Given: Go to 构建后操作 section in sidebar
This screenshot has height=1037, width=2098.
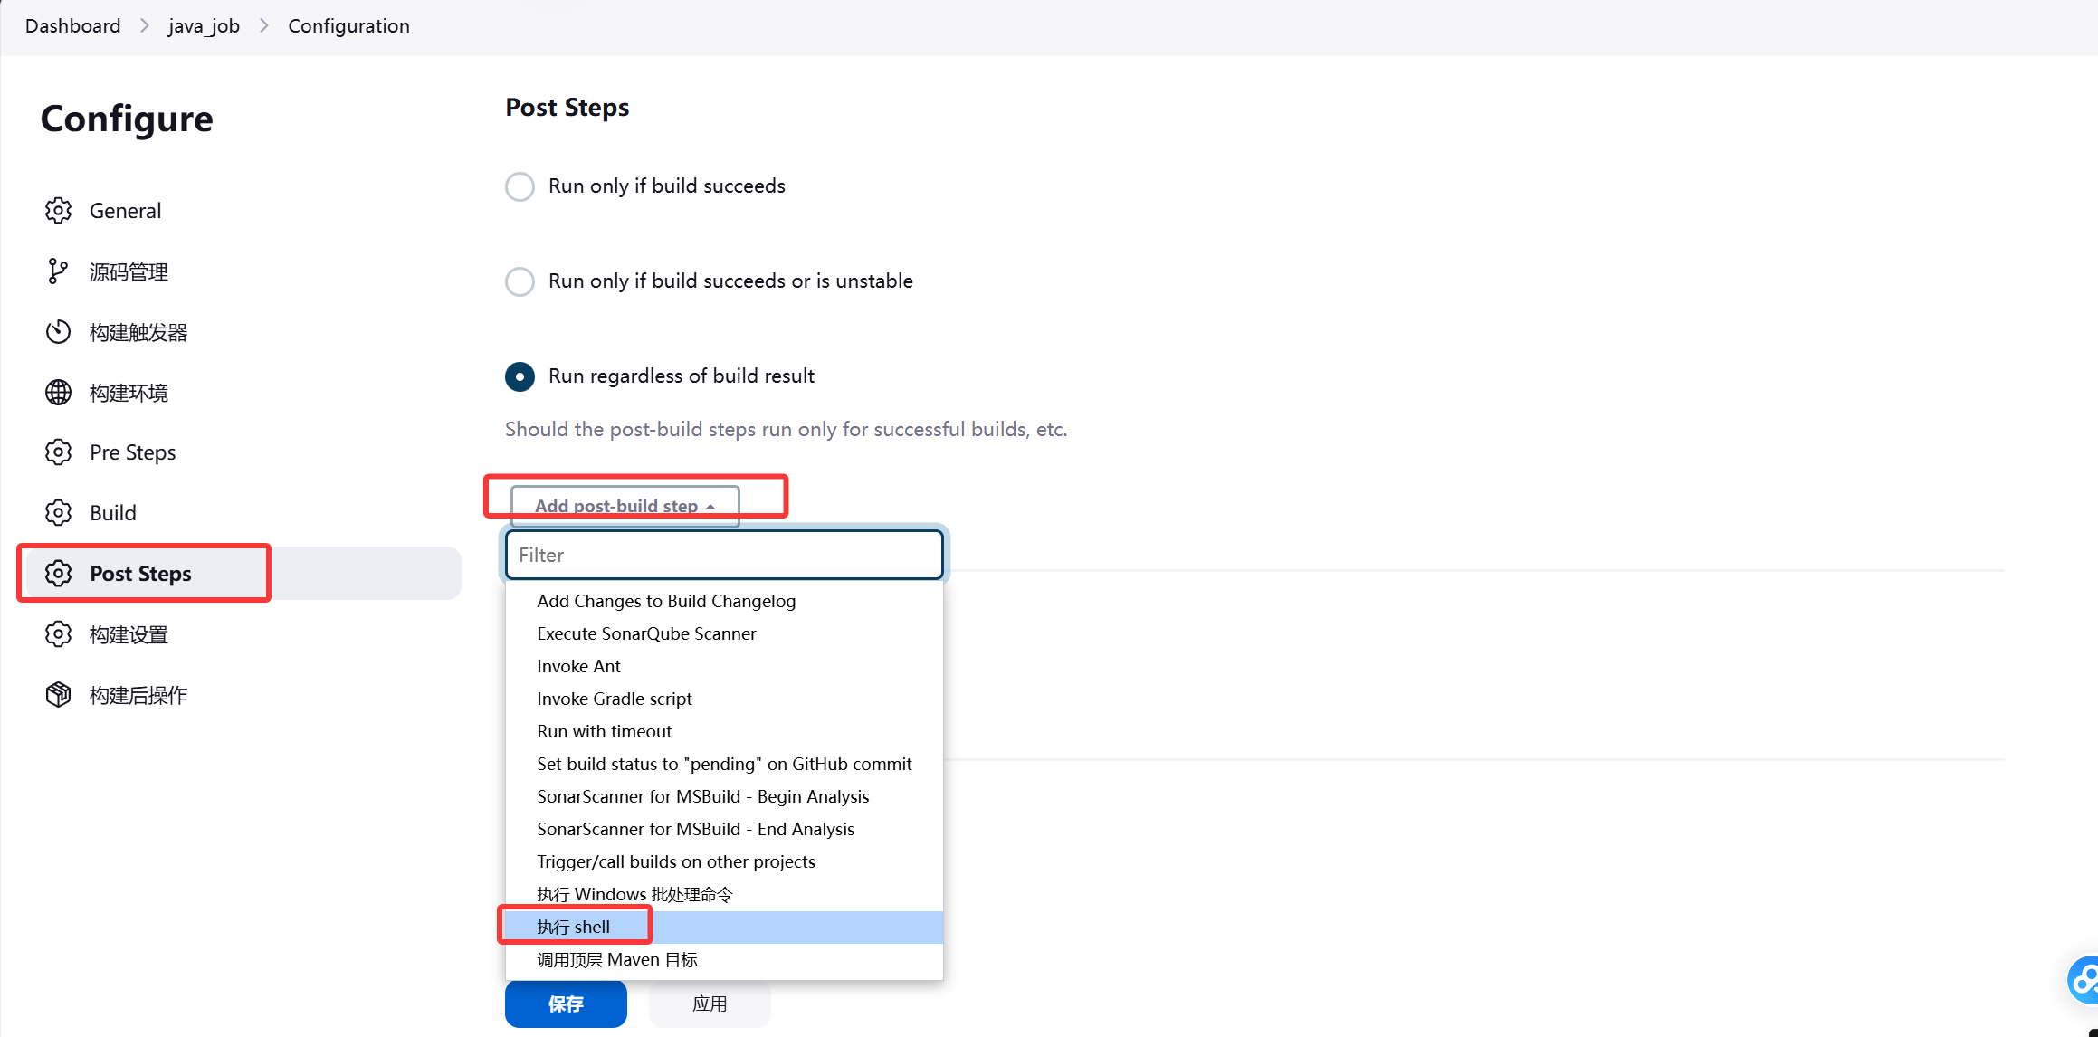Looking at the screenshot, I should (x=243, y=695).
